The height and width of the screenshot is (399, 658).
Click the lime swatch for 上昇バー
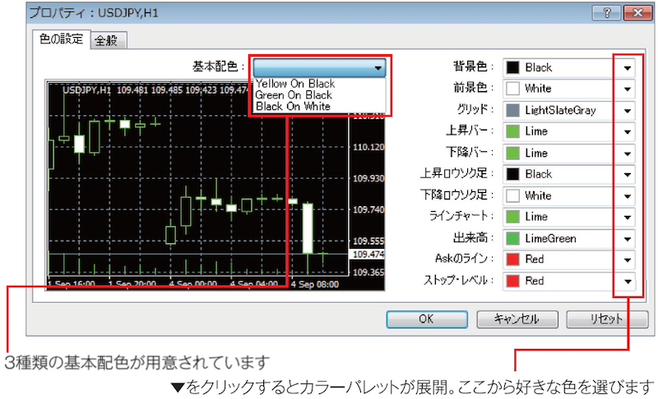click(x=512, y=131)
